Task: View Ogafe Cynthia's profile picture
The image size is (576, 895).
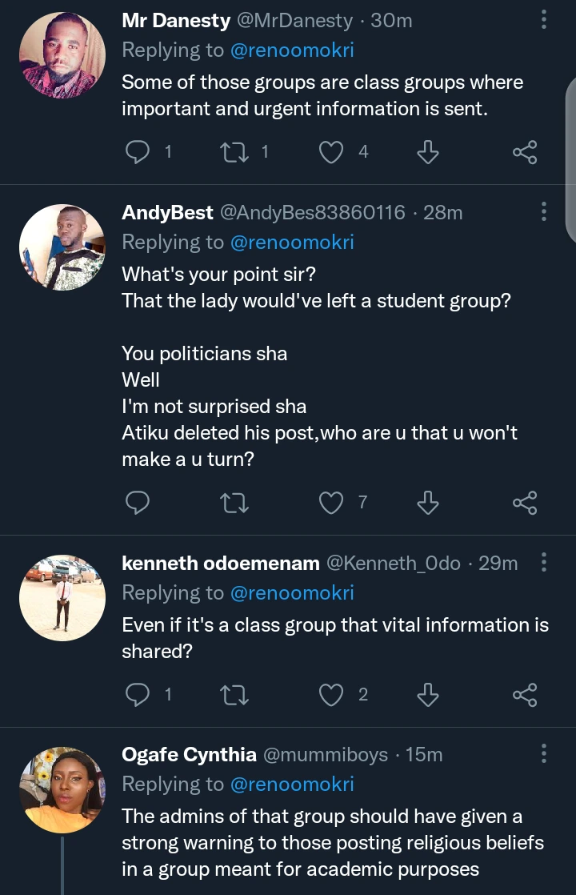Action: pyautogui.click(x=62, y=790)
